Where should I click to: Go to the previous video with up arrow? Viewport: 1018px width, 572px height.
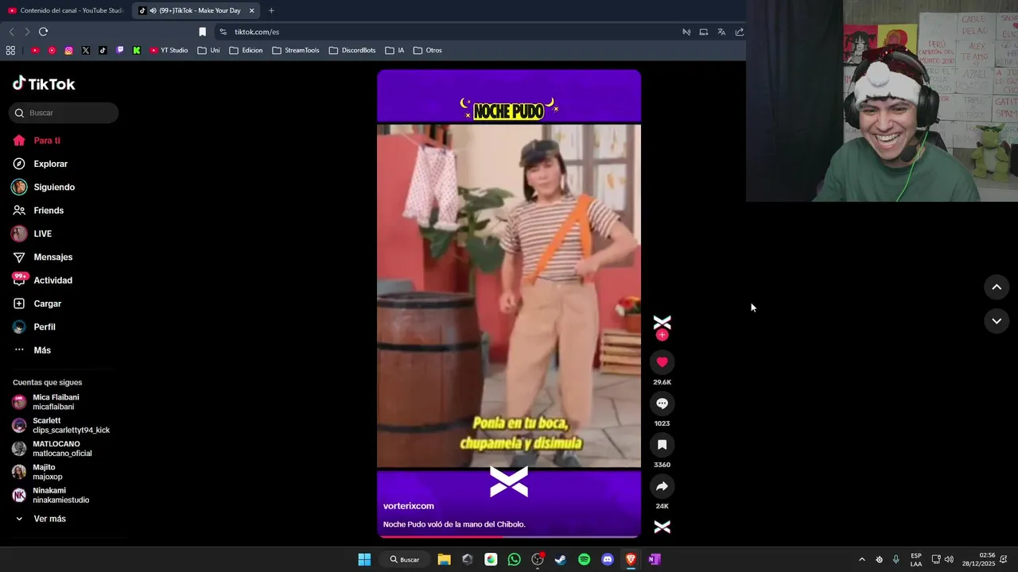pyautogui.click(x=997, y=288)
